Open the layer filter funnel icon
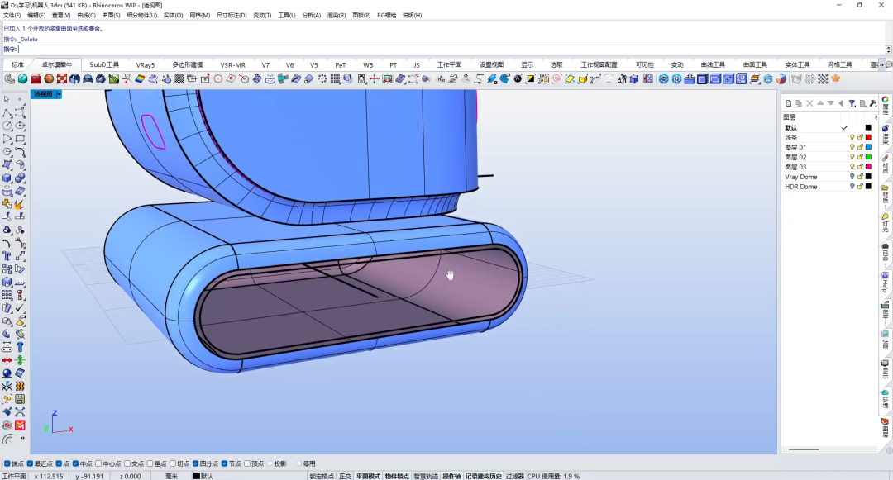 (x=852, y=103)
